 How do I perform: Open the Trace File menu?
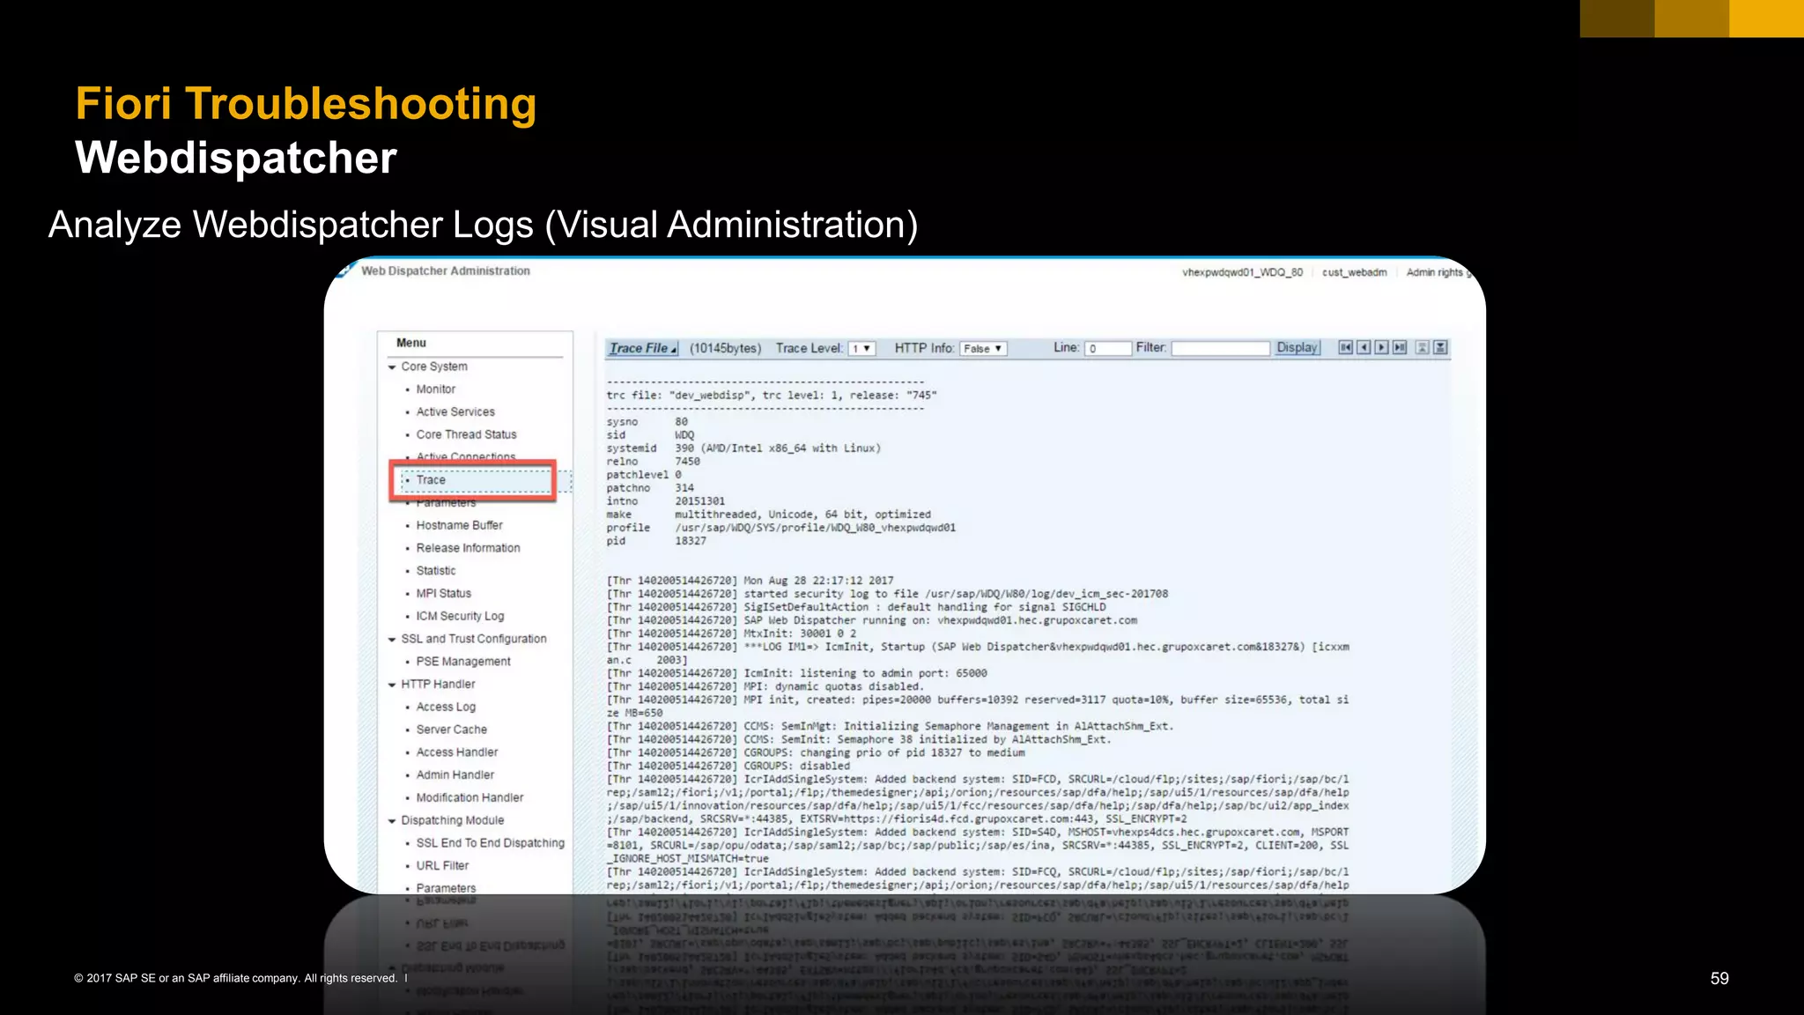point(643,348)
